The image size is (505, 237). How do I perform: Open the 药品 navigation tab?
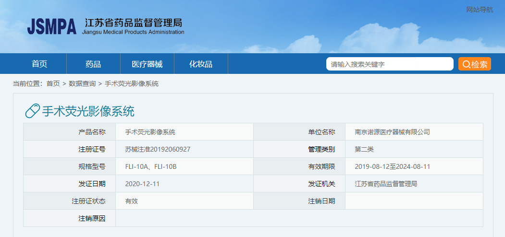93,64
